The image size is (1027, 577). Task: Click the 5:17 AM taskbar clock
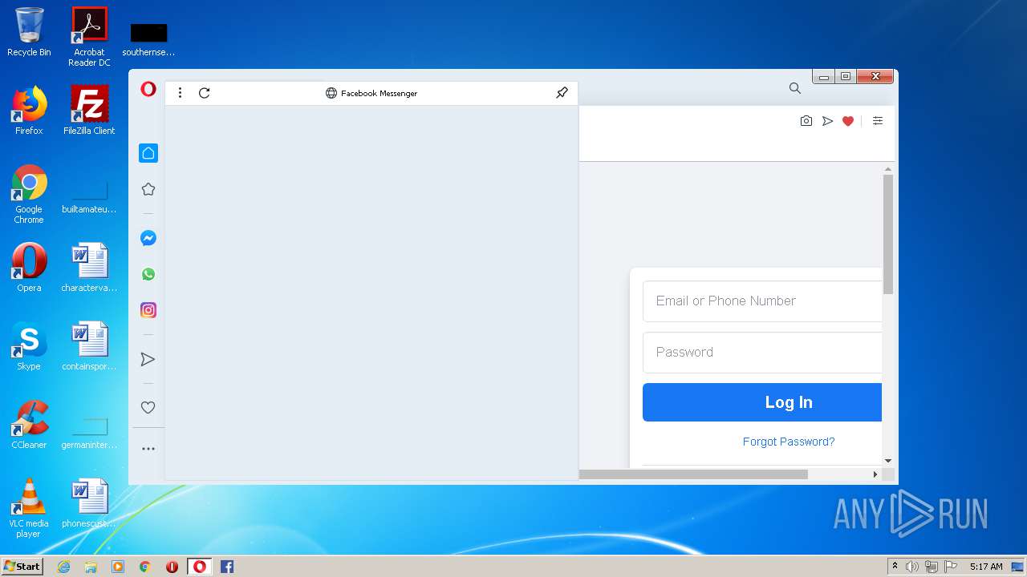coord(986,567)
